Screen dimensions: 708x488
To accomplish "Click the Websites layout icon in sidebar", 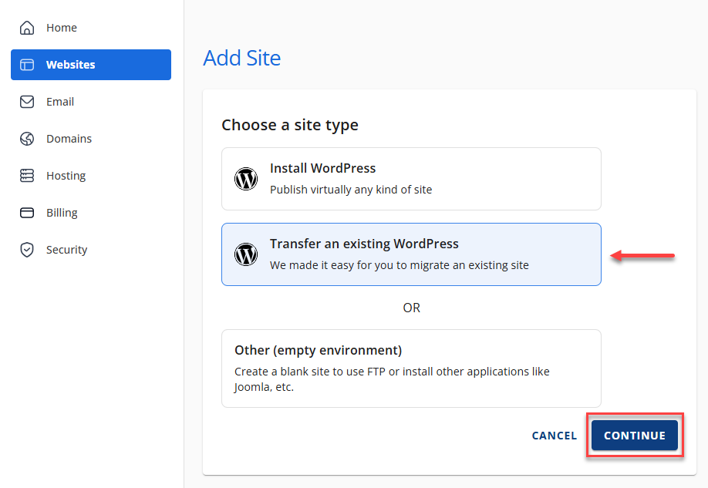I will click(27, 65).
